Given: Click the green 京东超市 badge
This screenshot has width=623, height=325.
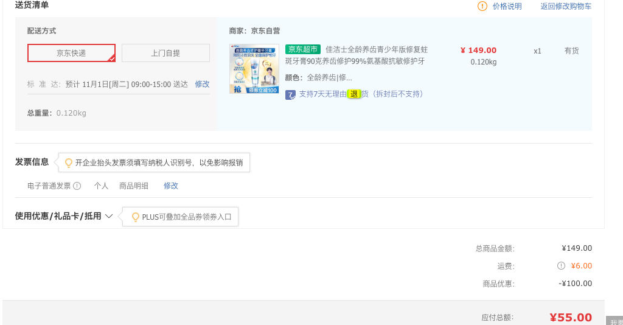Looking at the screenshot, I should [303, 49].
